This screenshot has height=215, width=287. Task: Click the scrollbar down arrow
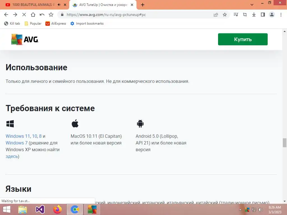284,201
